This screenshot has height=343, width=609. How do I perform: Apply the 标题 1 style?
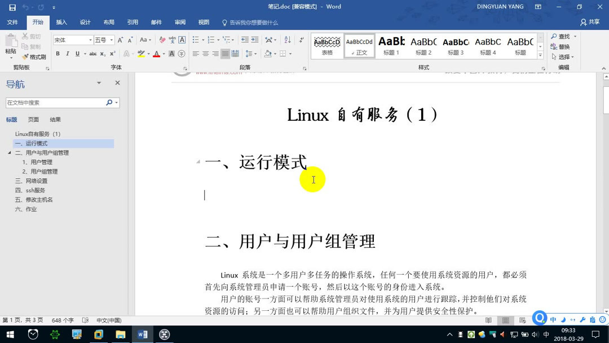pos(392,45)
